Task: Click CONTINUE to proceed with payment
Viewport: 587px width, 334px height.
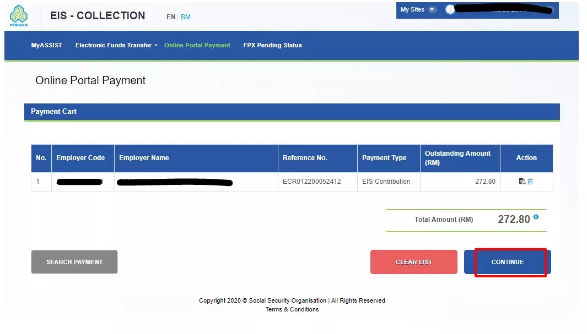Action: 507,262
